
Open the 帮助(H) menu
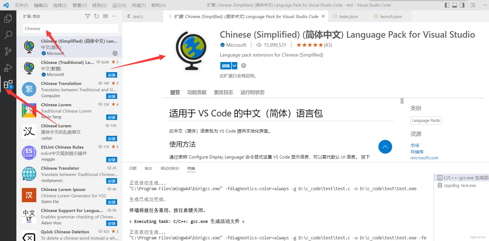159,5
